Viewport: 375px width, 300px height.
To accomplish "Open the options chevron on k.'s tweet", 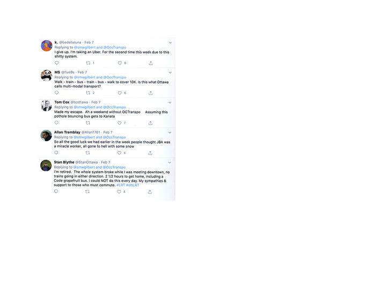I will 170,42.
